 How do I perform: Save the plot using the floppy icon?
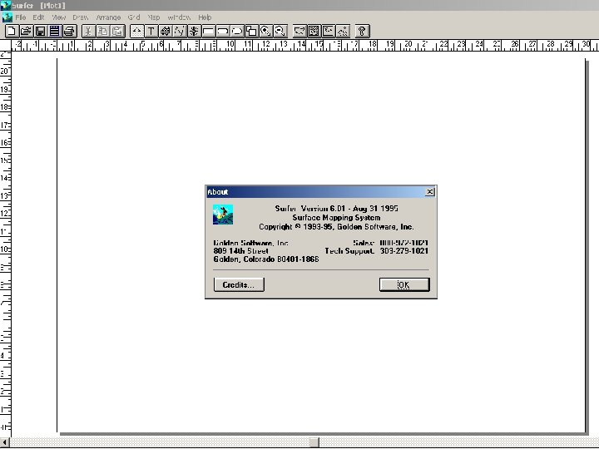pos(40,31)
